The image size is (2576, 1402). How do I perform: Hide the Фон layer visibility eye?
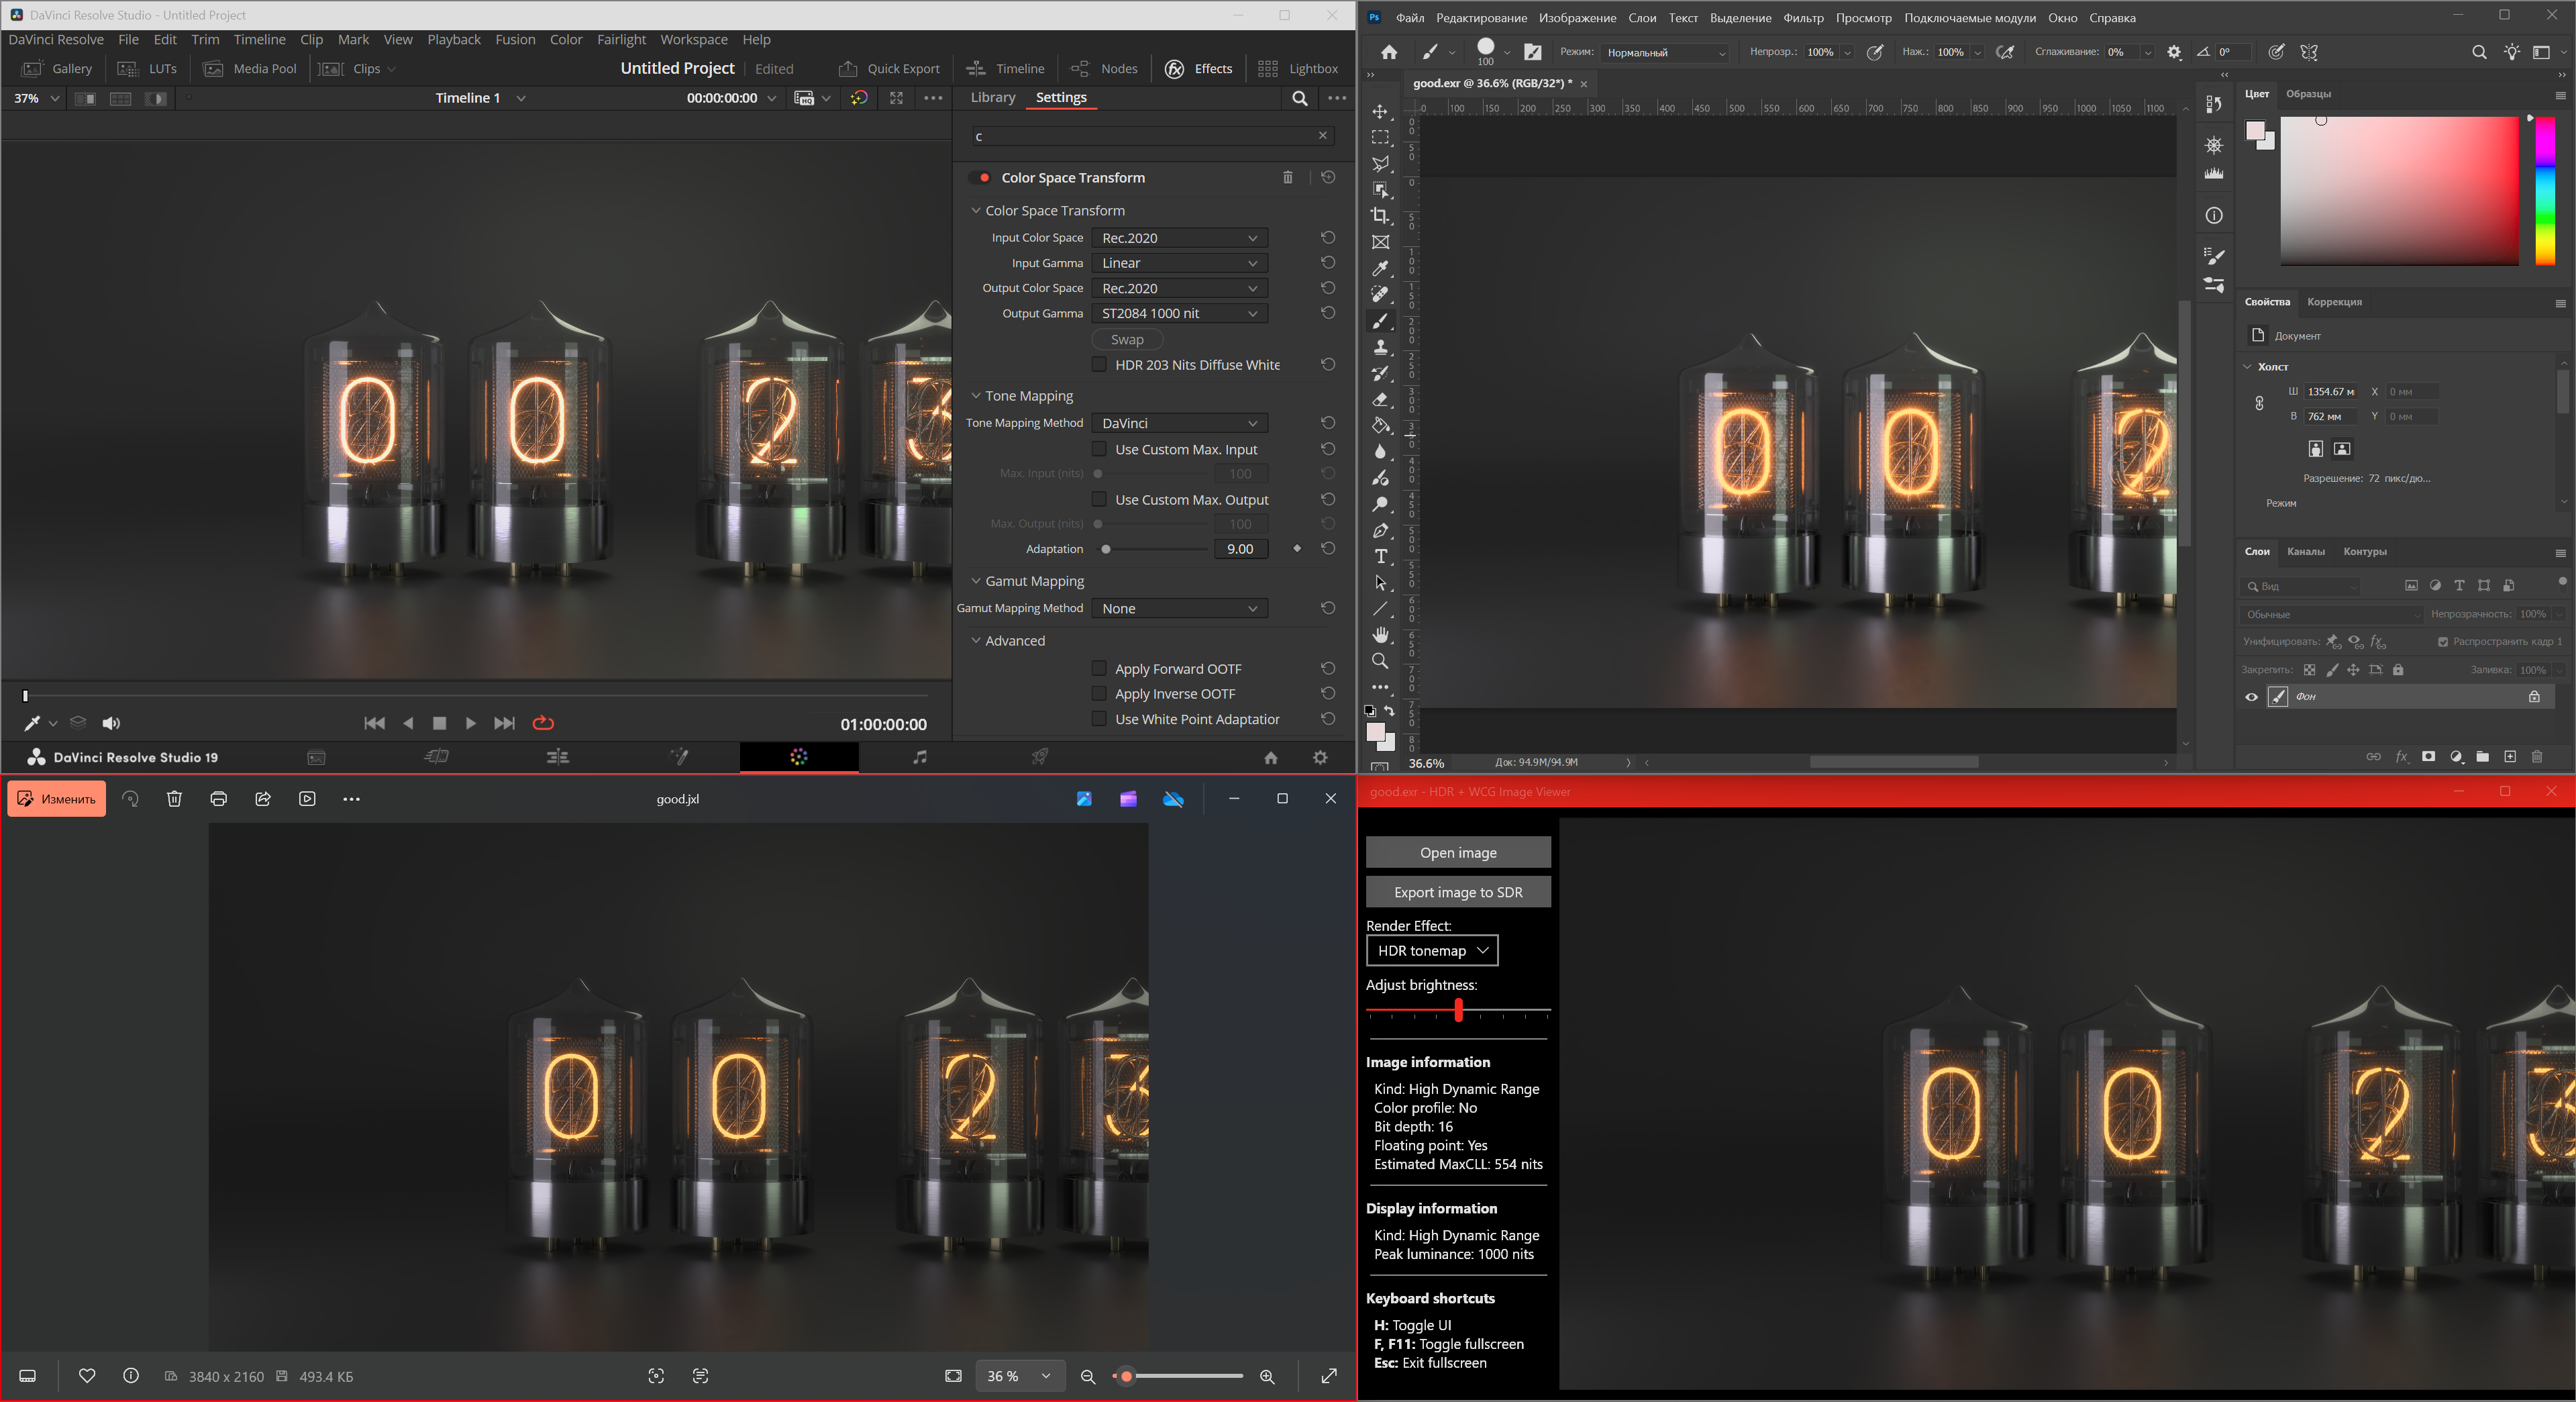[x=2251, y=697]
